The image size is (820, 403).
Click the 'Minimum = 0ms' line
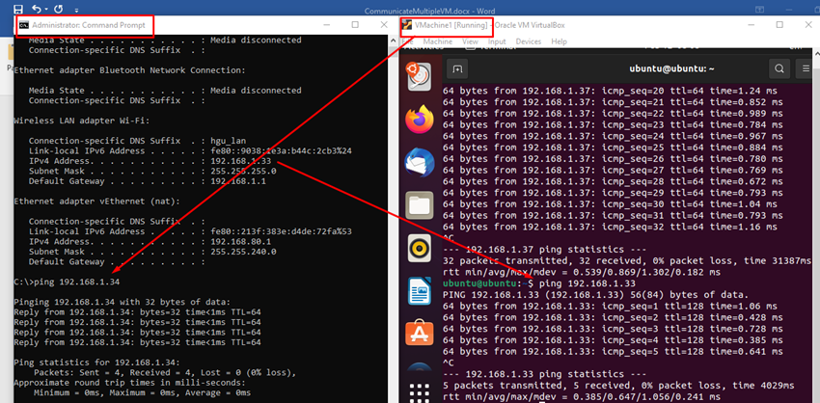point(142,392)
